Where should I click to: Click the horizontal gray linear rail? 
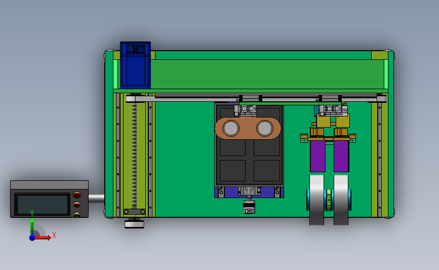point(256,99)
